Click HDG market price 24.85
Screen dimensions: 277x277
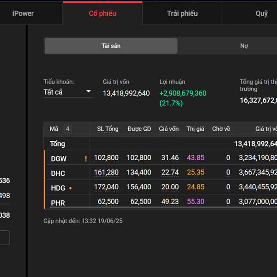[196, 187]
